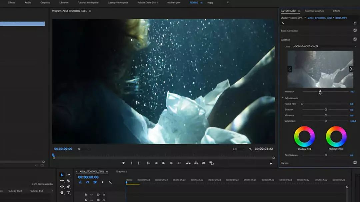Open the Program monitor wrench settings
This screenshot has width=360, height=202.
(250, 149)
